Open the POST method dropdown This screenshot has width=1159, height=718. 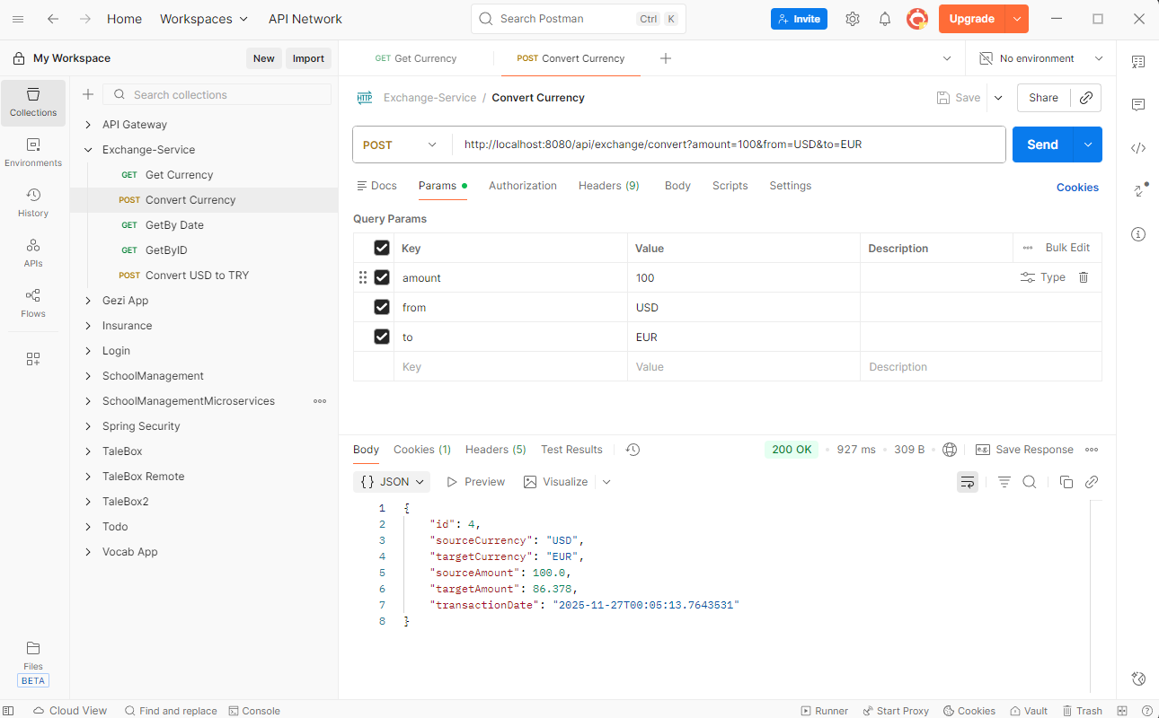pyautogui.click(x=400, y=144)
